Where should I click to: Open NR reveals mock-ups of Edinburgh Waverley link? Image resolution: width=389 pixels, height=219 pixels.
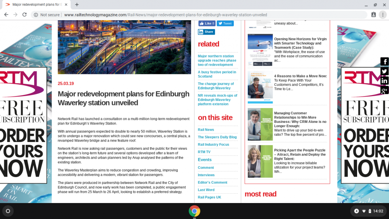pos(217,100)
